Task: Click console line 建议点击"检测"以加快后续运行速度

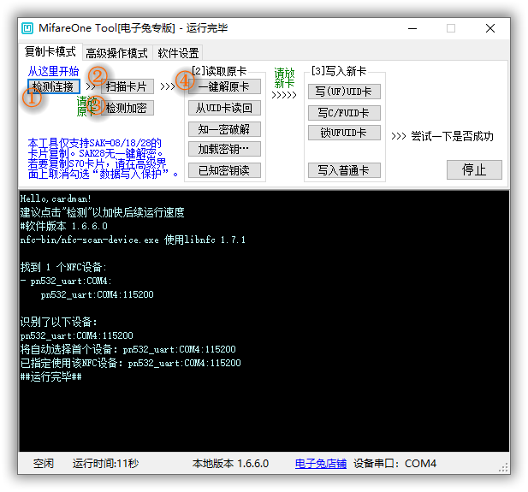Action: point(102,212)
